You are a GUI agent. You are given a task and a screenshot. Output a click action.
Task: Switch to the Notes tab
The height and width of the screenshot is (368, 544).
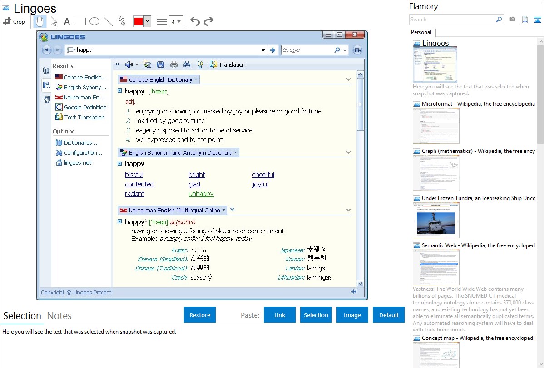pos(59,316)
